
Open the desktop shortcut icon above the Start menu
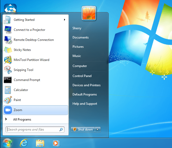(10, 8)
